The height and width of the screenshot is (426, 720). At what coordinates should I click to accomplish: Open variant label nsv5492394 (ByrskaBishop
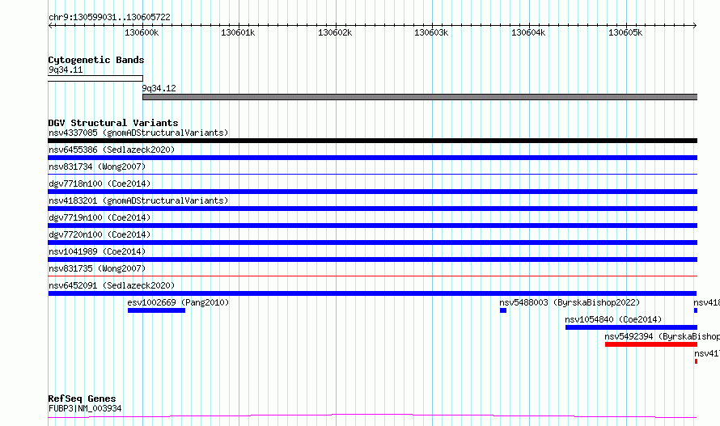[x=662, y=336]
